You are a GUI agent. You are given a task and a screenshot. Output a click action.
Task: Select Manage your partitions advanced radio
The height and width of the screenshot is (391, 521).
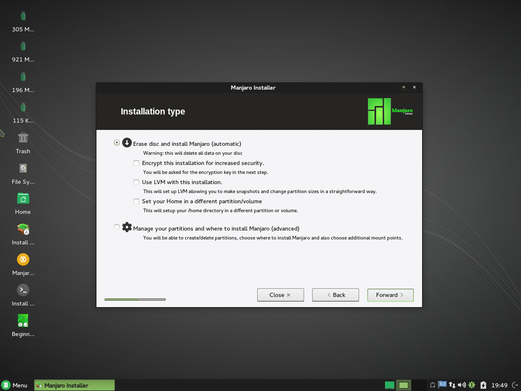[117, 227]
